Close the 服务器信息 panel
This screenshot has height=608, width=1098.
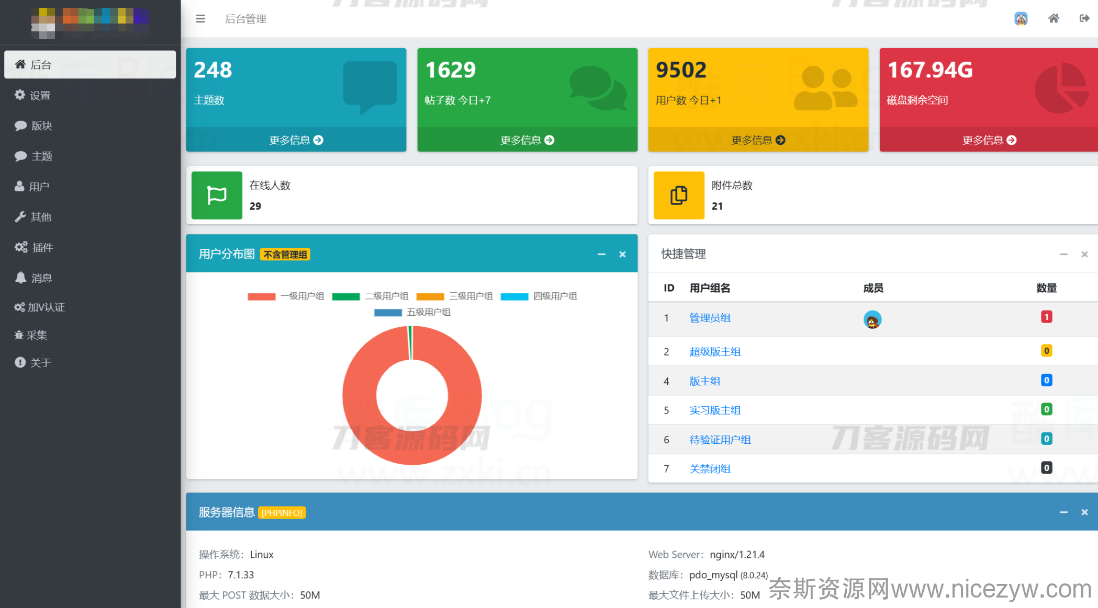[x=1084, y=512]
